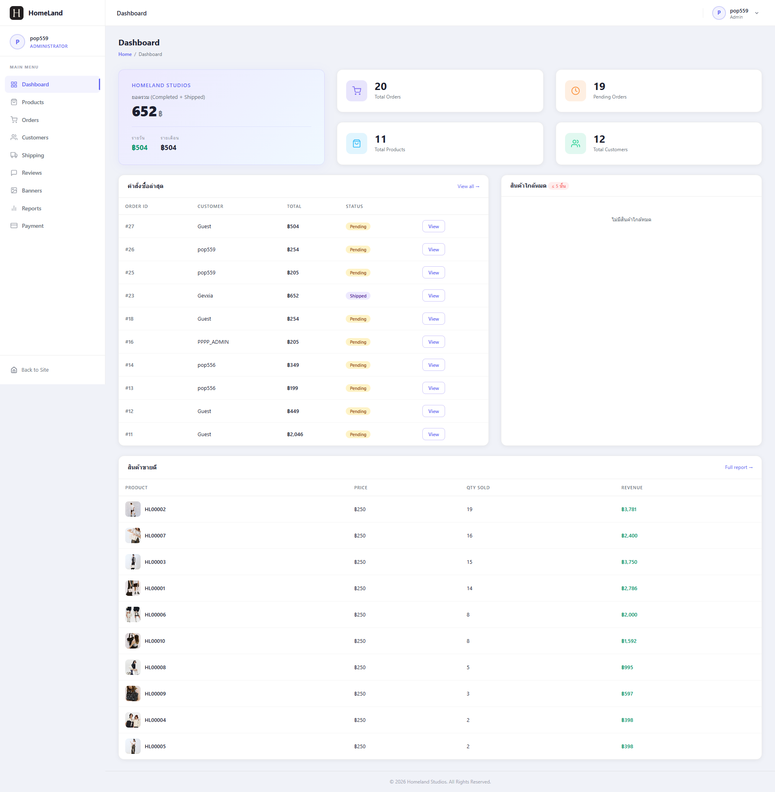Click the HL00010 product name
This screenshot has height=792, width=775.
[x=155, y=641]
